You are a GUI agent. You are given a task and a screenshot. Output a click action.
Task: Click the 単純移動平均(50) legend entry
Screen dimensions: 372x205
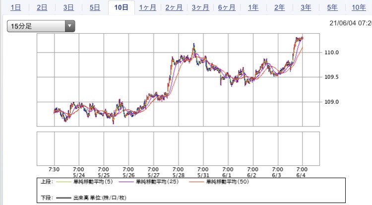coord(227,182)
